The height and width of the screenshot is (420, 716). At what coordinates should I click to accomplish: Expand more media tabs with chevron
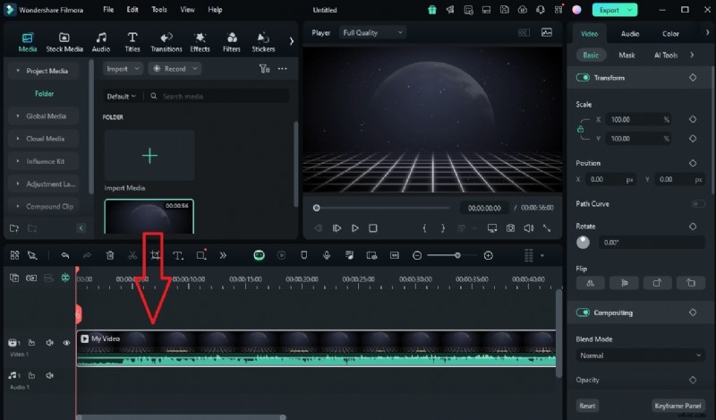[292, 41]
